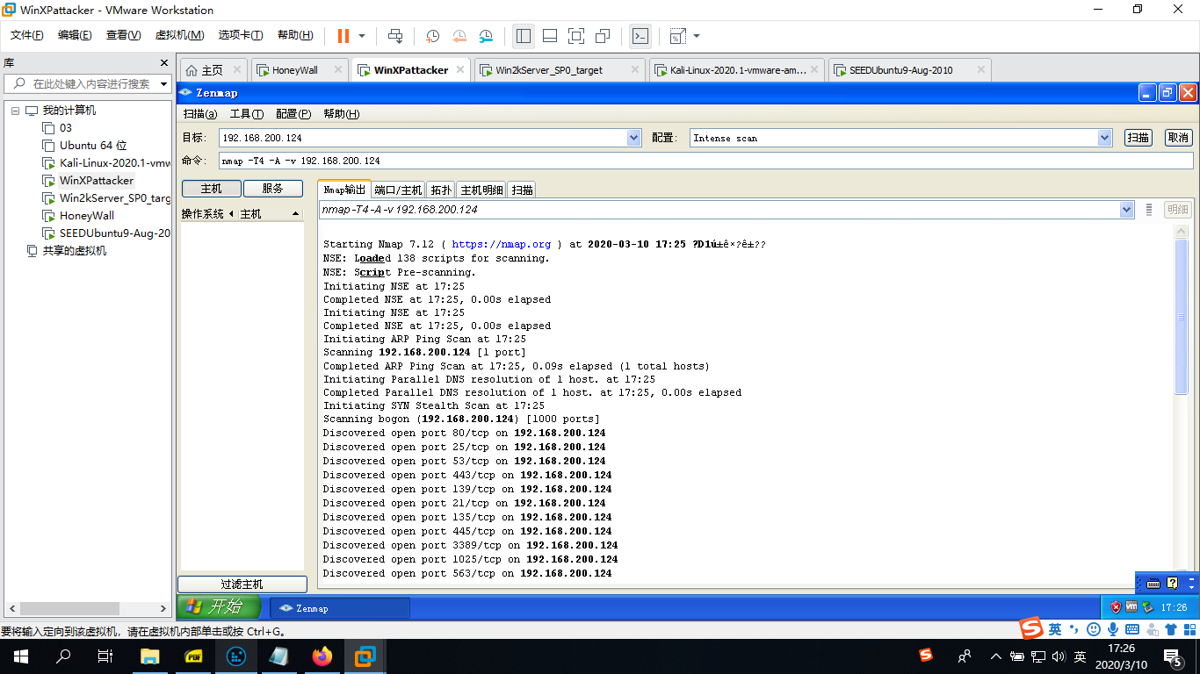Toggle the 服务 services view button

(x=273, y=189)
